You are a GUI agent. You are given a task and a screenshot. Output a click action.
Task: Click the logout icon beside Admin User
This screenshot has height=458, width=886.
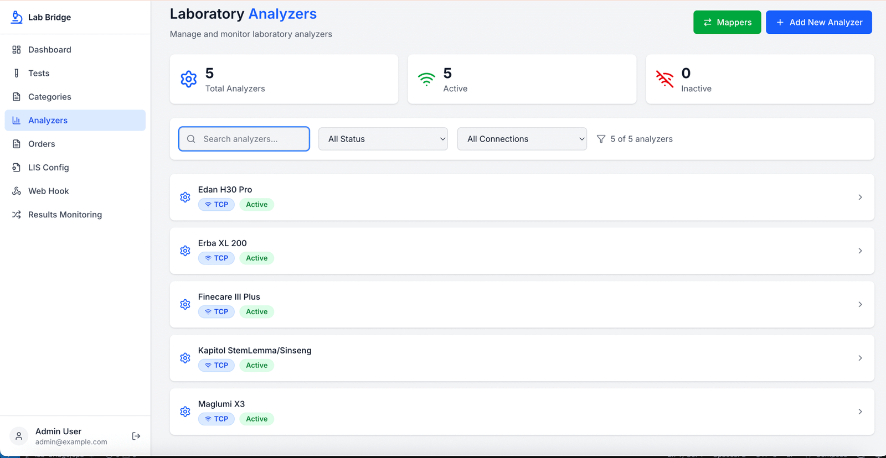[x=136, y=436]
